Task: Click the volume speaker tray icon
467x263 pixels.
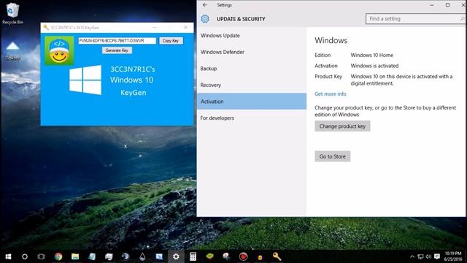Action: (x=428, y=256)
